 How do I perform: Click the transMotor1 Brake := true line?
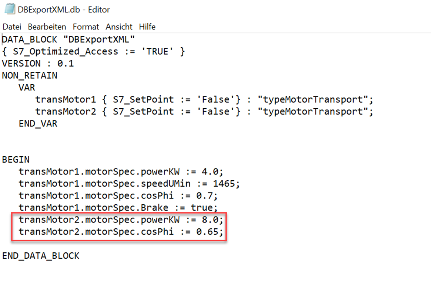(x=118, y=208)
